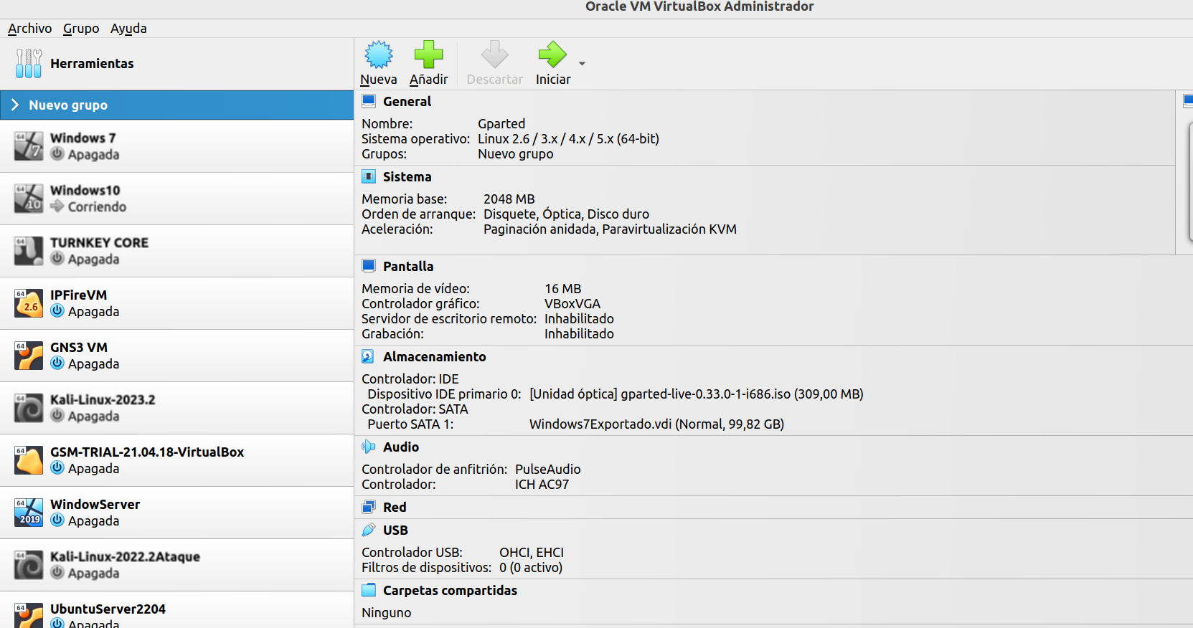Select the Kali-Linux-2023.2 machine icon

29,408
